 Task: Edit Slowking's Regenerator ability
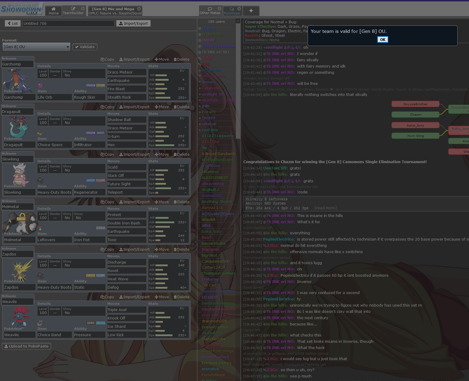[89, 192]
